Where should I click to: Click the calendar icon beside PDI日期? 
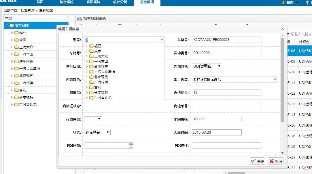point(131,146)
